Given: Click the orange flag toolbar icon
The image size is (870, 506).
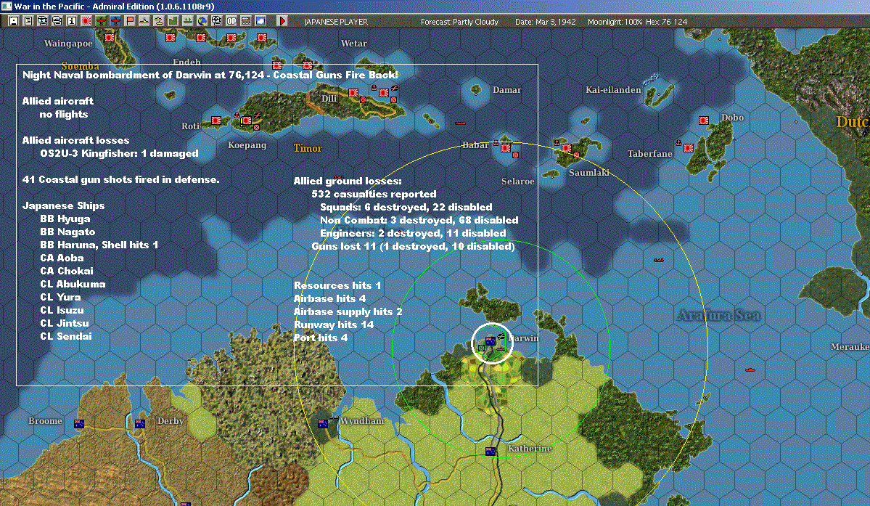Looking at the screenshot, I should point(130,21).
